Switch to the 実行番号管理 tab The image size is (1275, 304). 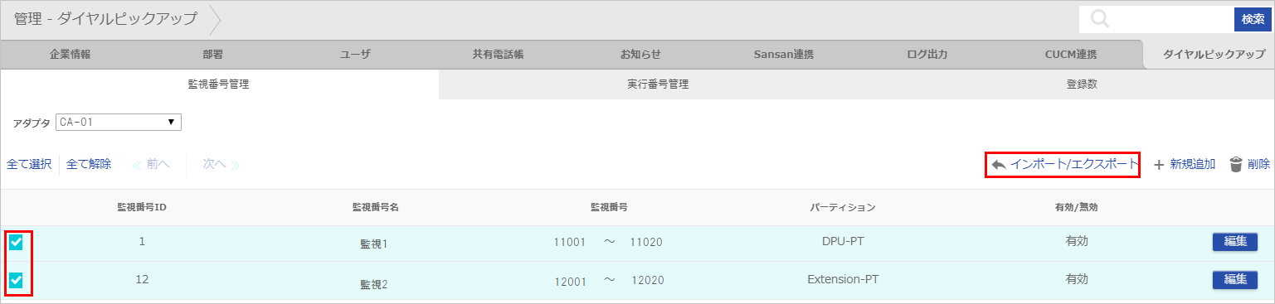pyautogui.click(x=658, y=84)
